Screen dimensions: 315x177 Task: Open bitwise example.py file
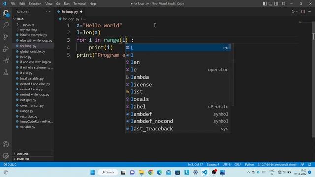click(33, 35)
